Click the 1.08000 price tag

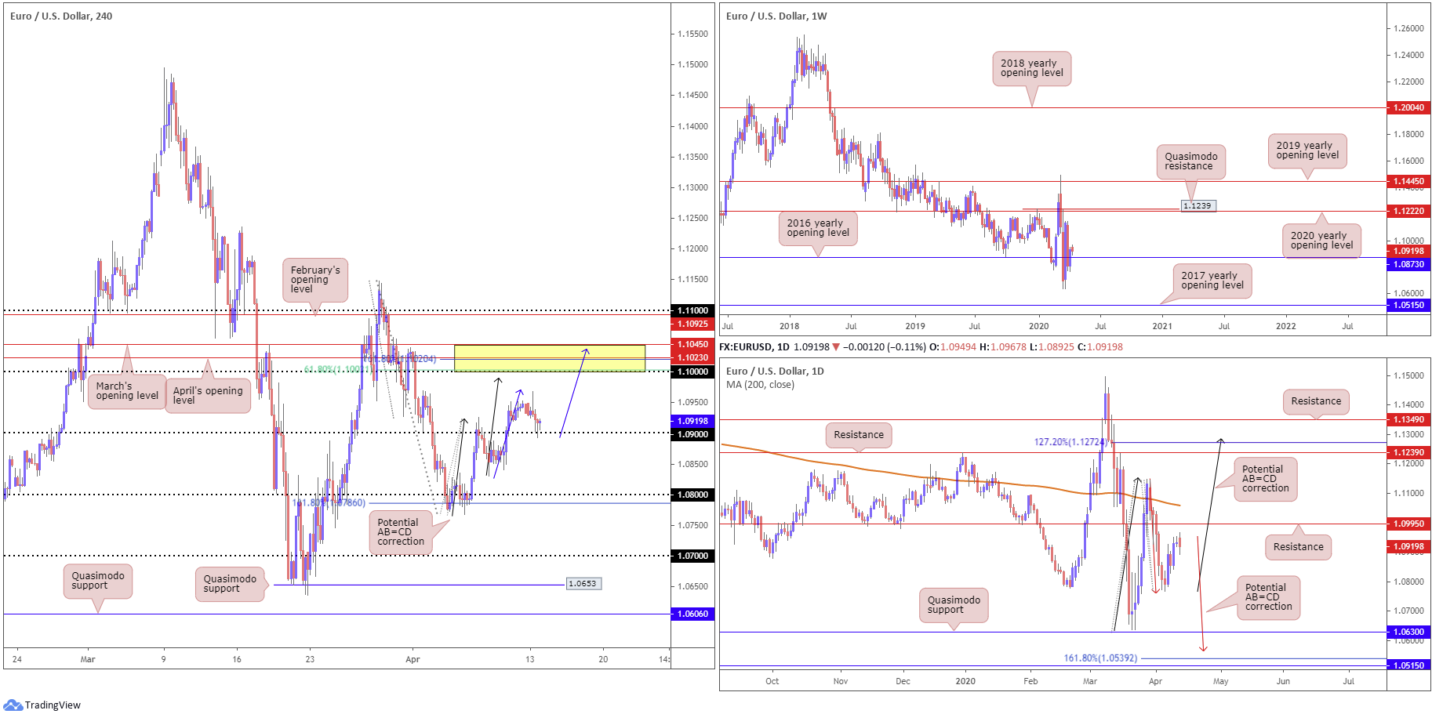click(692, 495)
